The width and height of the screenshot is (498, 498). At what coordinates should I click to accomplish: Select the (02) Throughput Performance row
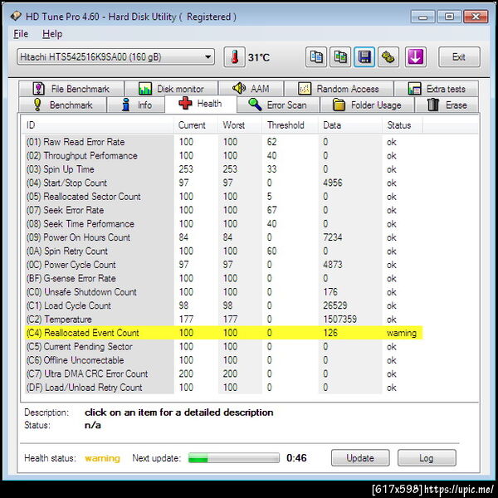coord(224,156)
